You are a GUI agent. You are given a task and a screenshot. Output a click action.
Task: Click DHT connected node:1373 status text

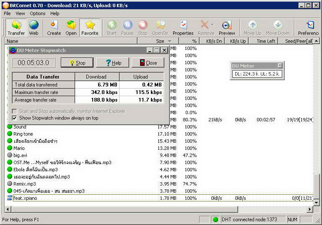(249, 220)
